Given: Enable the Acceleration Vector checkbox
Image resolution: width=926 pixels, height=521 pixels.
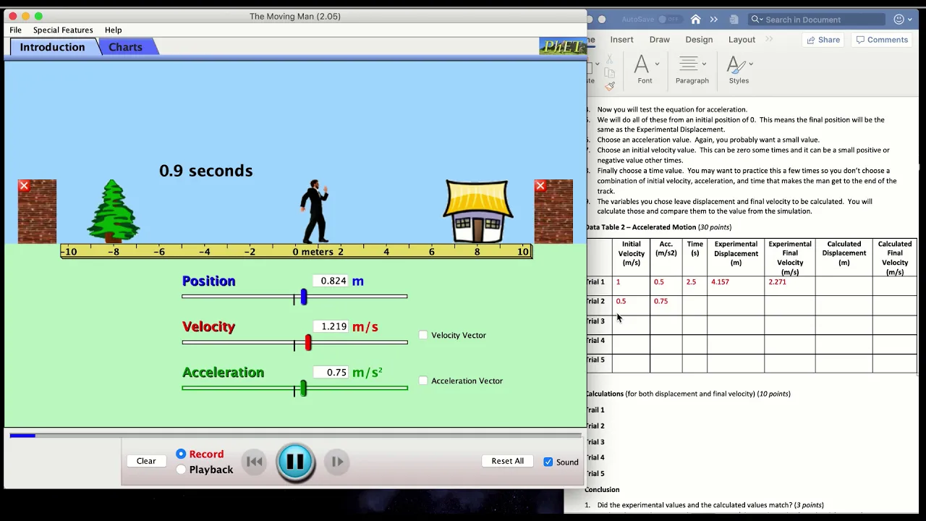Looking at the screenshot, I should [x=423, y=381].
